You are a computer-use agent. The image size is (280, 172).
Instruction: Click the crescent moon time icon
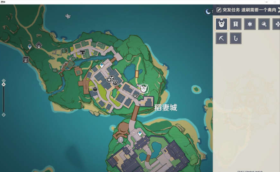point(208,12)
